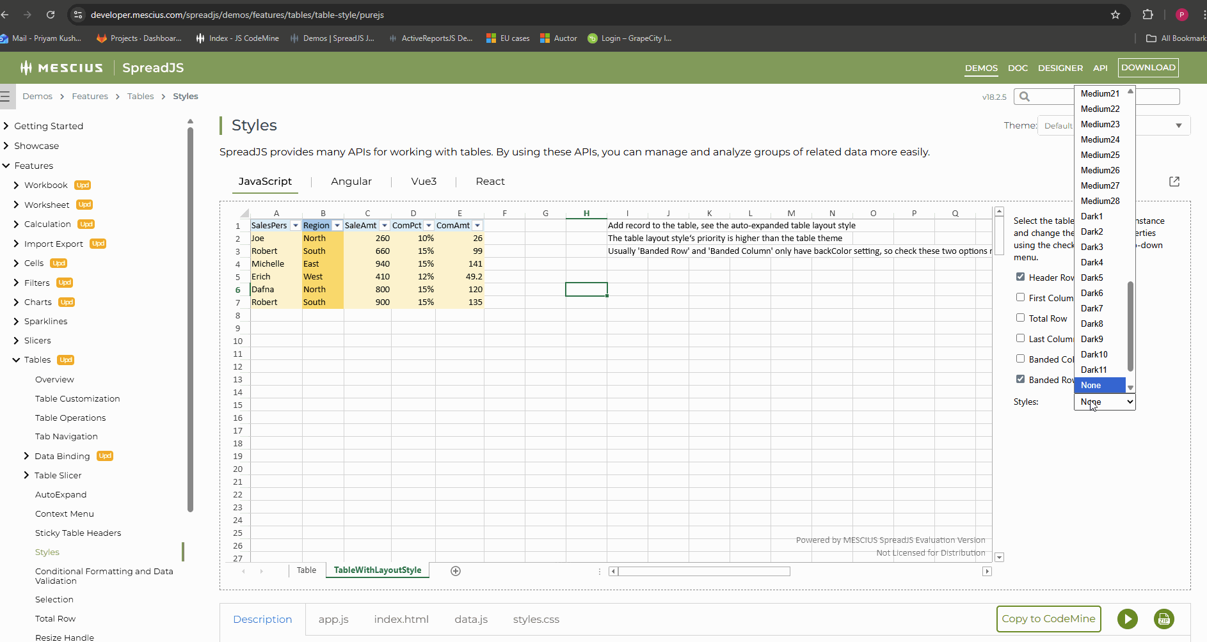Image resolution: width=1207 pixels, height=642 pixels.
Task: Select Dark5 style from the list
Action: click(1092, 278)
